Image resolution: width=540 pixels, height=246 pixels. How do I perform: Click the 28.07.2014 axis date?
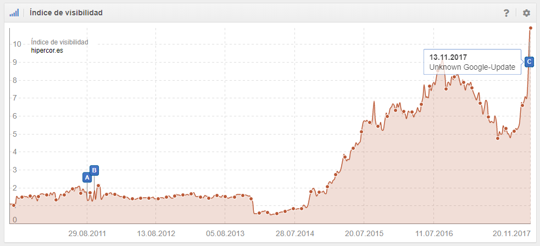(295, 233)
